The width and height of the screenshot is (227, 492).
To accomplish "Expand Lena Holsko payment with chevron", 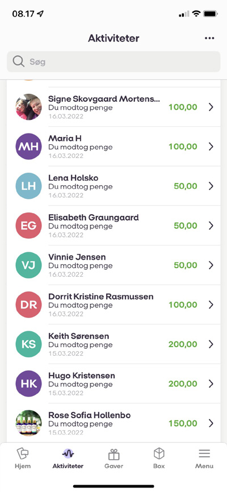I will [211, 186].
